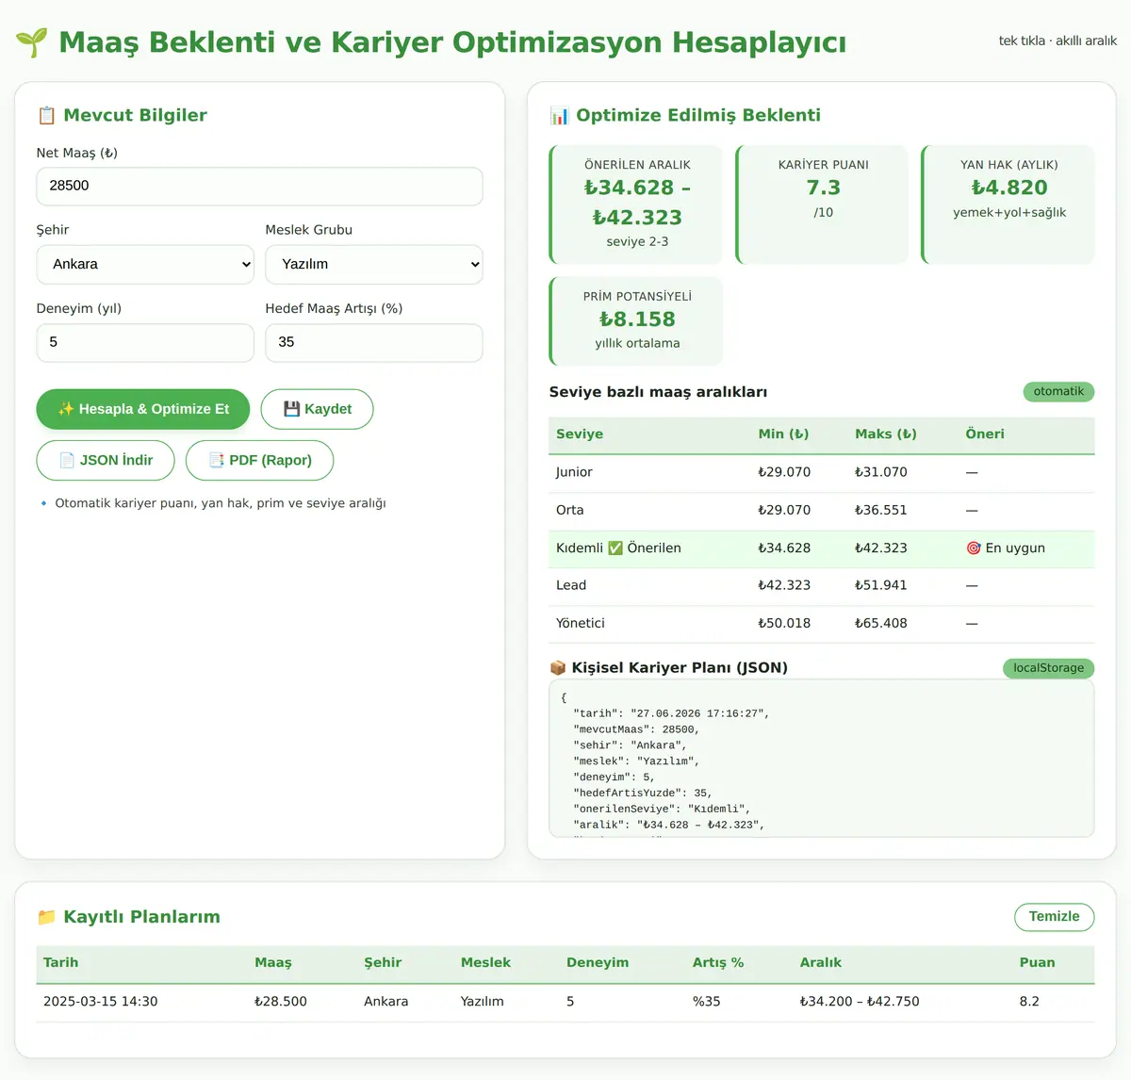
Task: Click the Hedef Maaş Artışı input field
Action: tap(374, 343)
